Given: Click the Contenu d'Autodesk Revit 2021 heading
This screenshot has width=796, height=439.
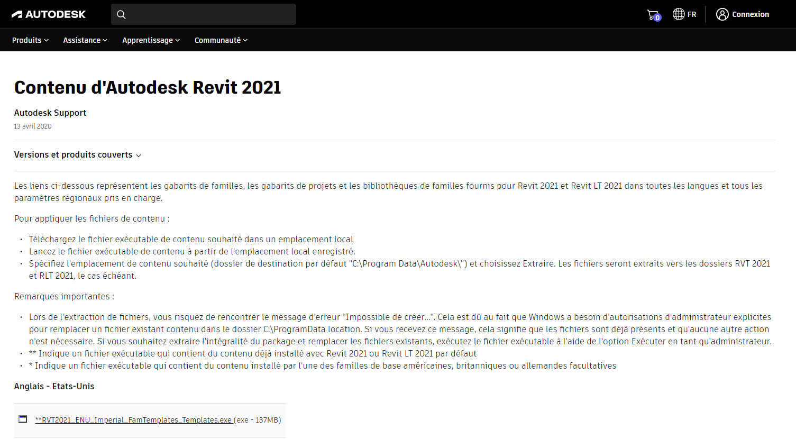Looking at the screenshot, I should point(148,87).
